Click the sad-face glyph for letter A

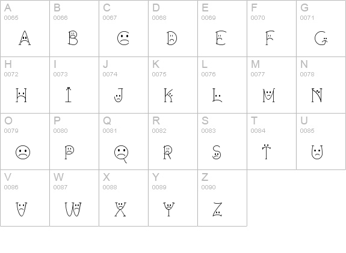(x=25, y=38)
